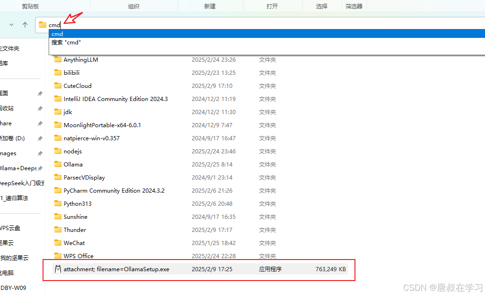Select the ParsecVDisplay folder icon
Image resolution: width=485 pixels, height=296 pixels.
point(58,177)
